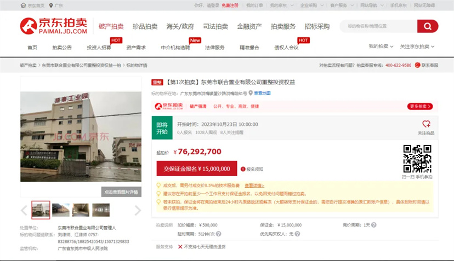Screen dimensions: 454x261
Task: Click help icon next to 竞价周期
Action: [x=374, y=225]
